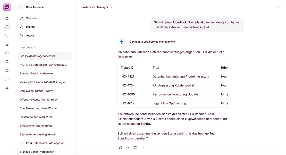Click the thumbs down icon below response

(x=135, y=148)
